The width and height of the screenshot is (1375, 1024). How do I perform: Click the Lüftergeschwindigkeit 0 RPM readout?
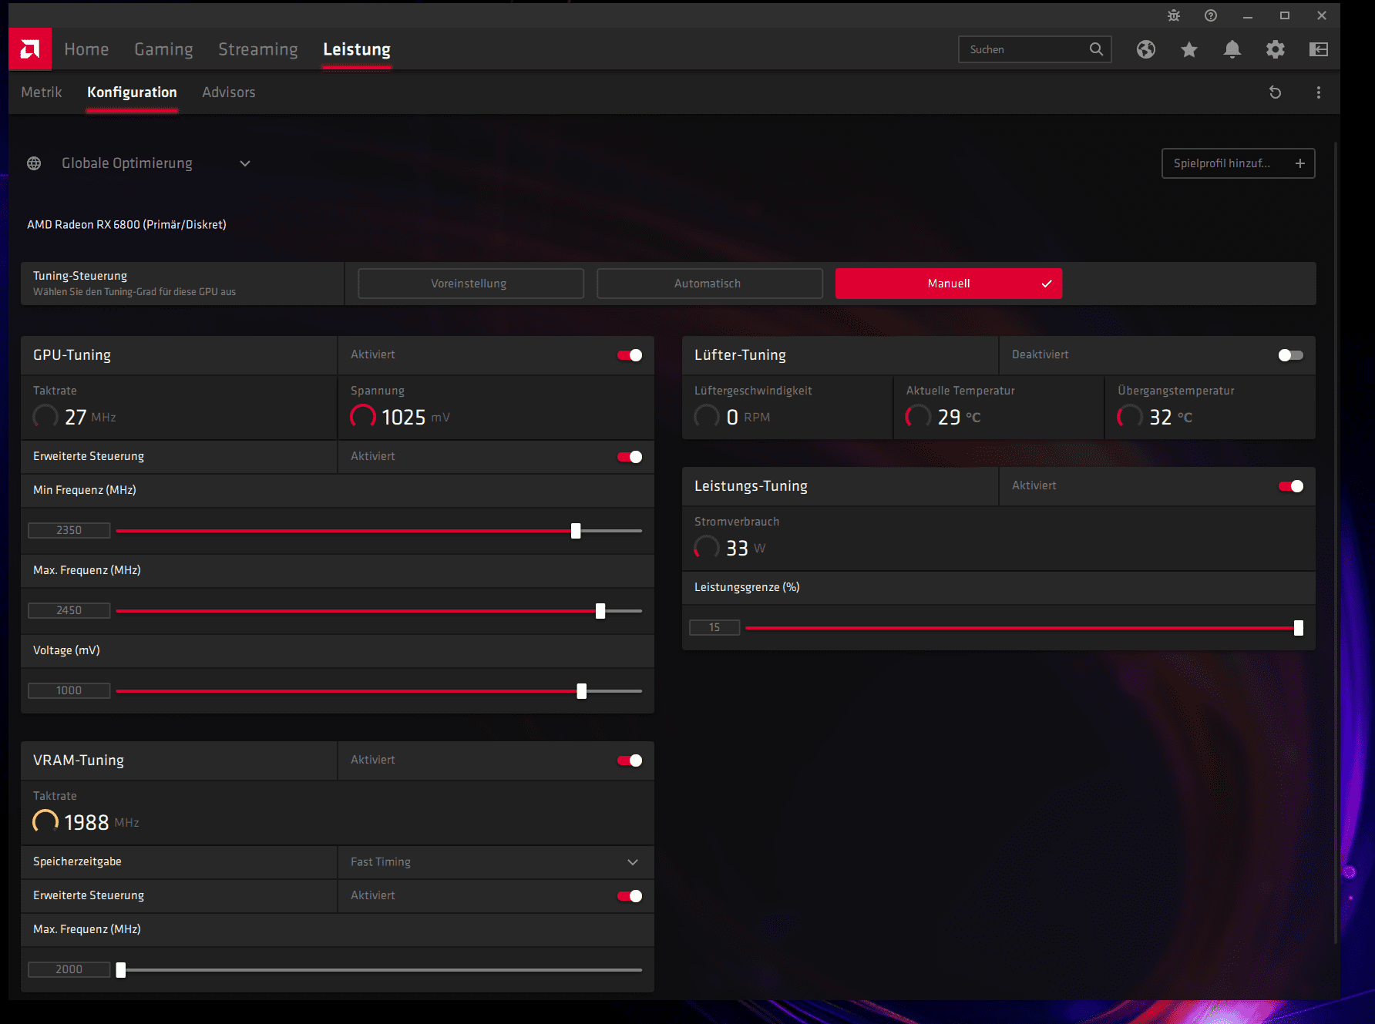(732, 417)
